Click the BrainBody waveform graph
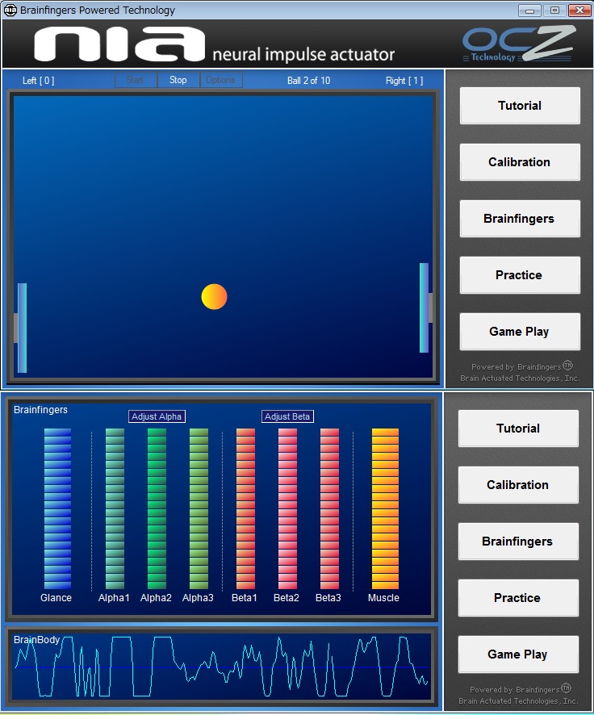Image resolution: width=594 pixels, height=715 pixels. click(222, 667)
